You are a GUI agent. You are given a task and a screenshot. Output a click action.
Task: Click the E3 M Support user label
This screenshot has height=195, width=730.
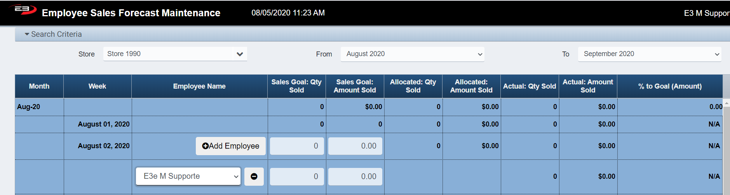(x=706, y=13)
